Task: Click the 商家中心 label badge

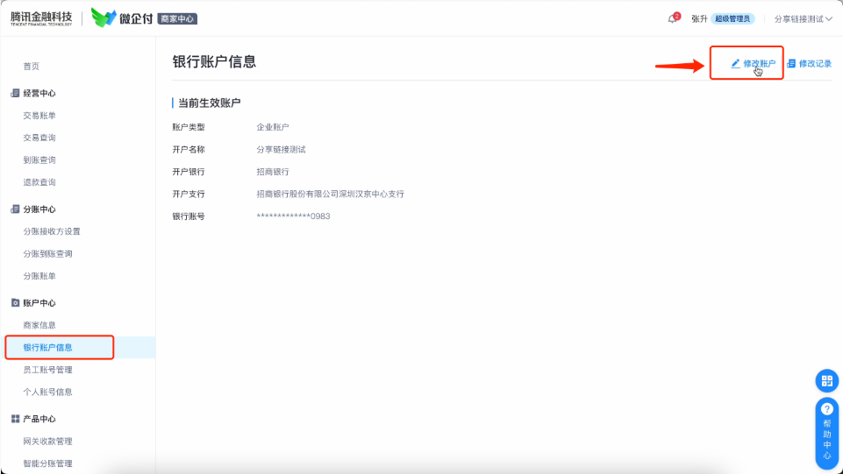Action: (177, 18)
